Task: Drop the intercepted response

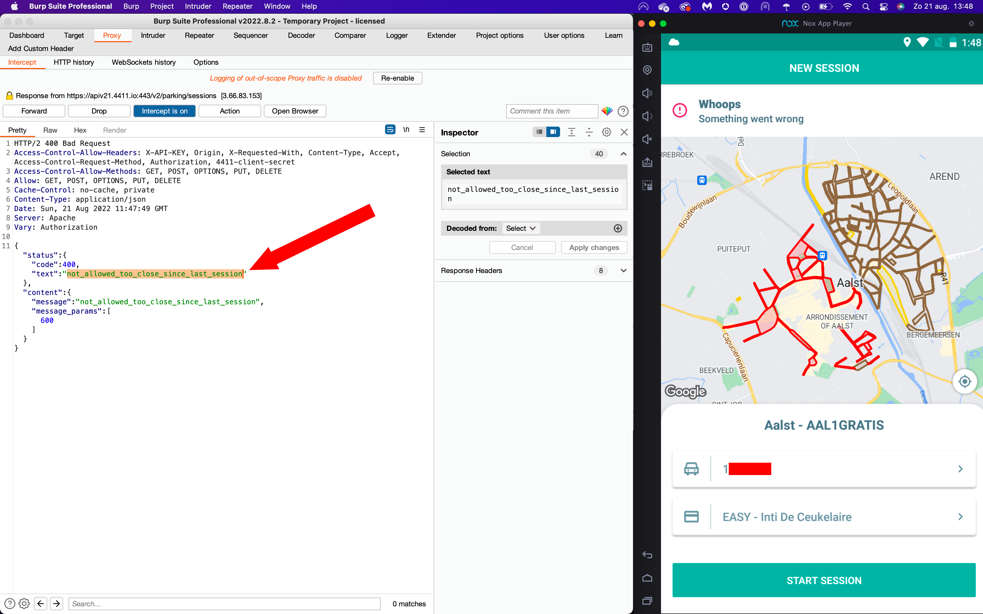Action: pos(99,111)
